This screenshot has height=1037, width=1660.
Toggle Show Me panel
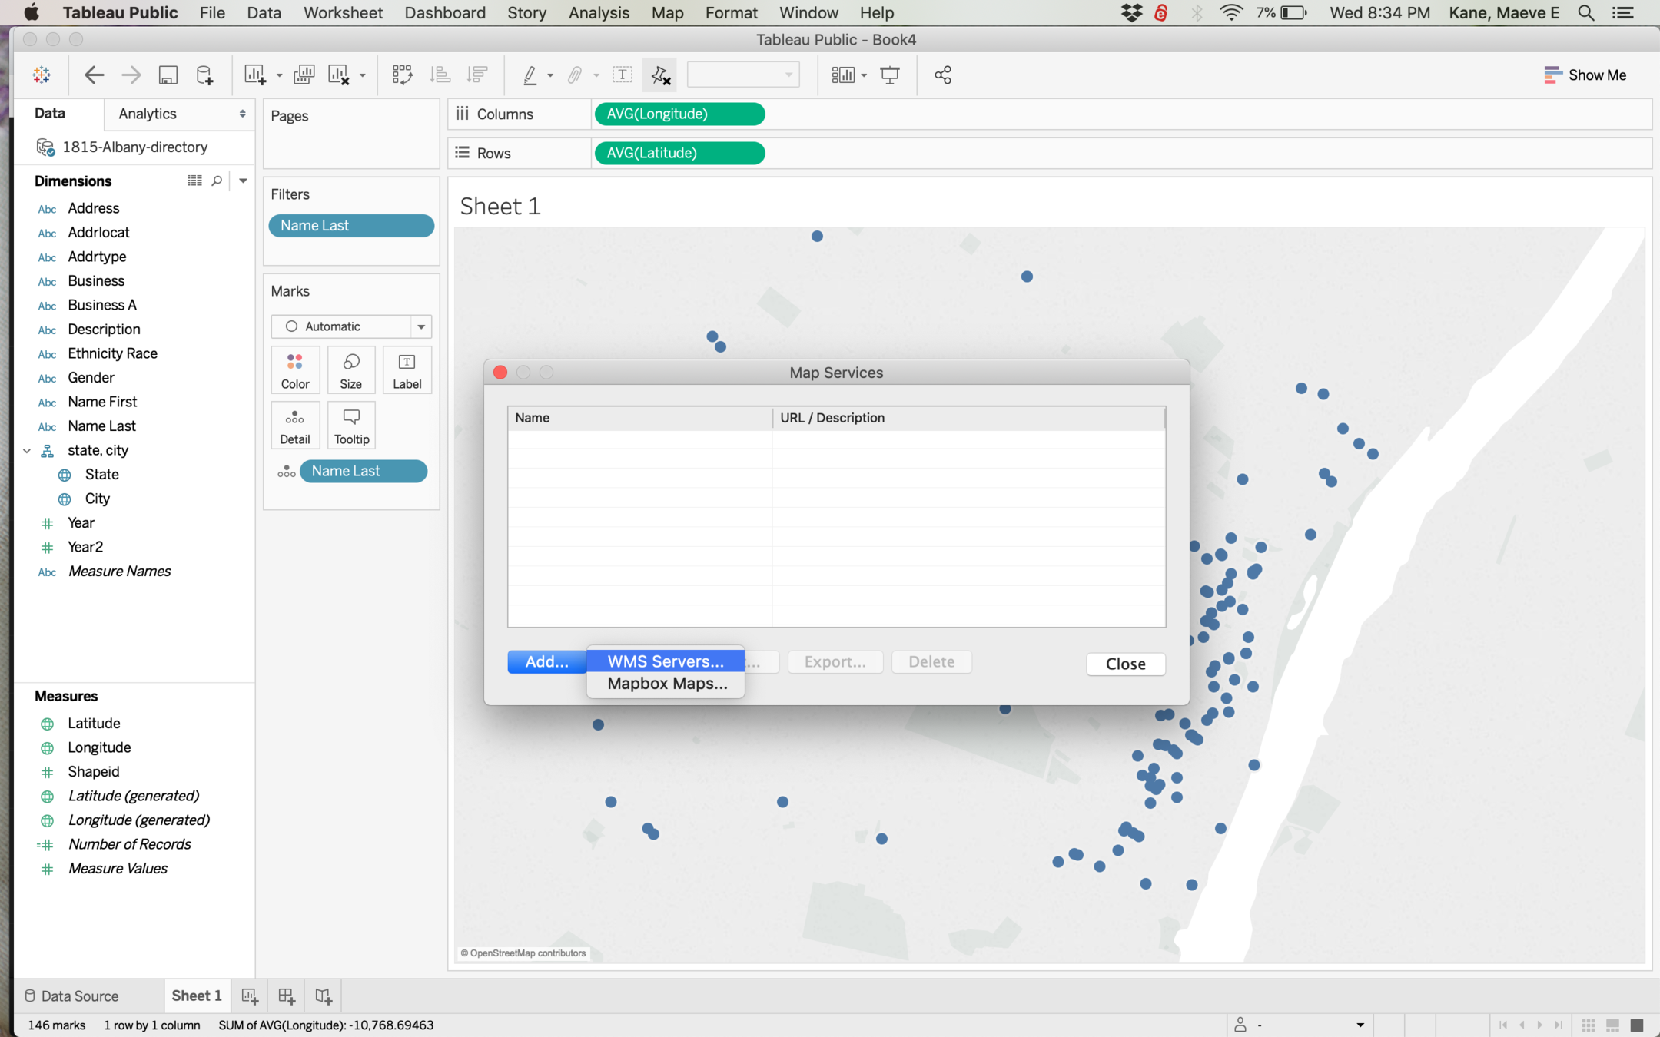1585,75
